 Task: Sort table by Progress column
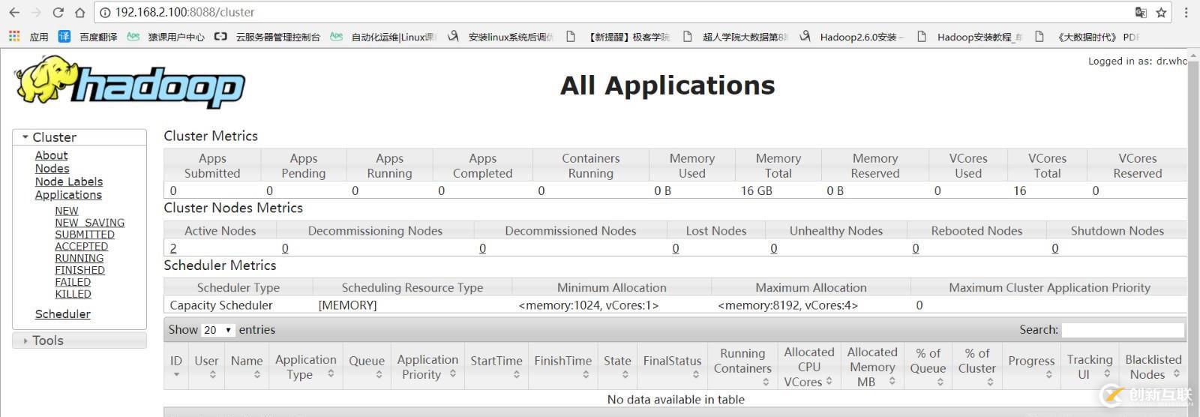tap(1031, 367)
